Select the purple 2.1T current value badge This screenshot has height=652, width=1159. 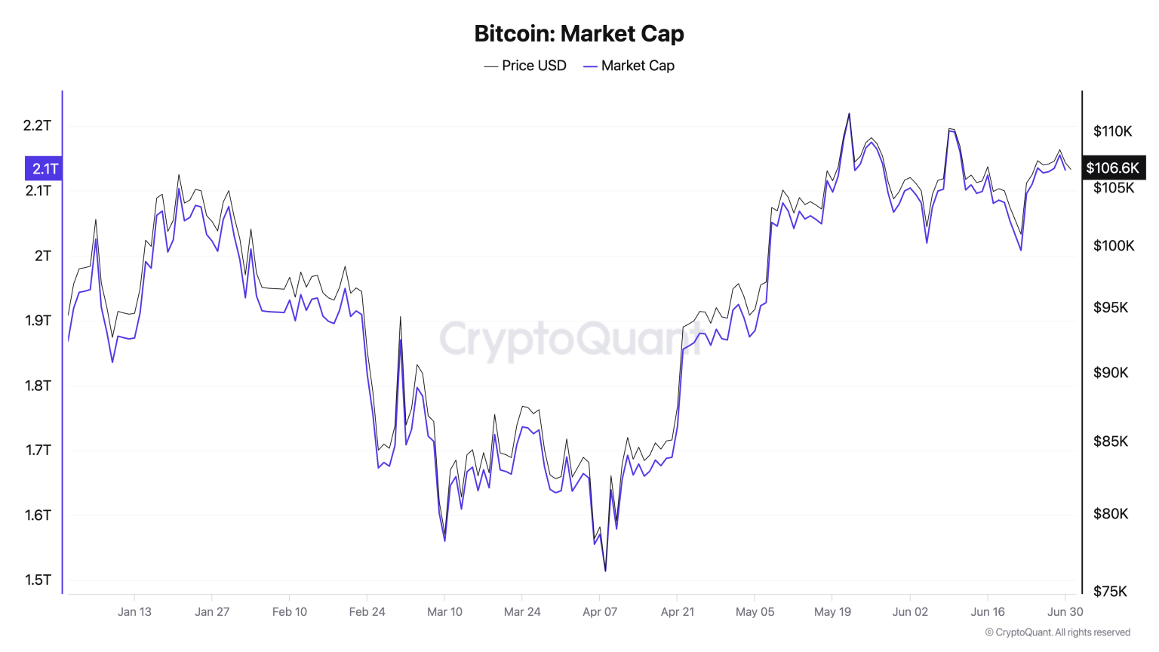[45, 168]
